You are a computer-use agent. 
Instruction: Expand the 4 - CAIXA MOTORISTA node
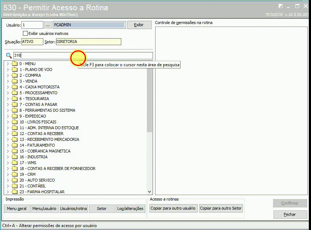point(8,87)
